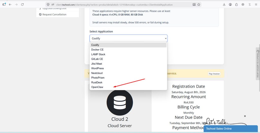The height and width of the screenshot is (133, 260).
Task: Pick Jitsi Meet from the application list
Action: (128, 64)
